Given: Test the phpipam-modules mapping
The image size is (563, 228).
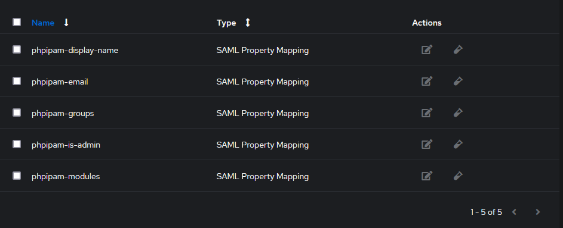Looking at the screenshot, I should point(458,176).
